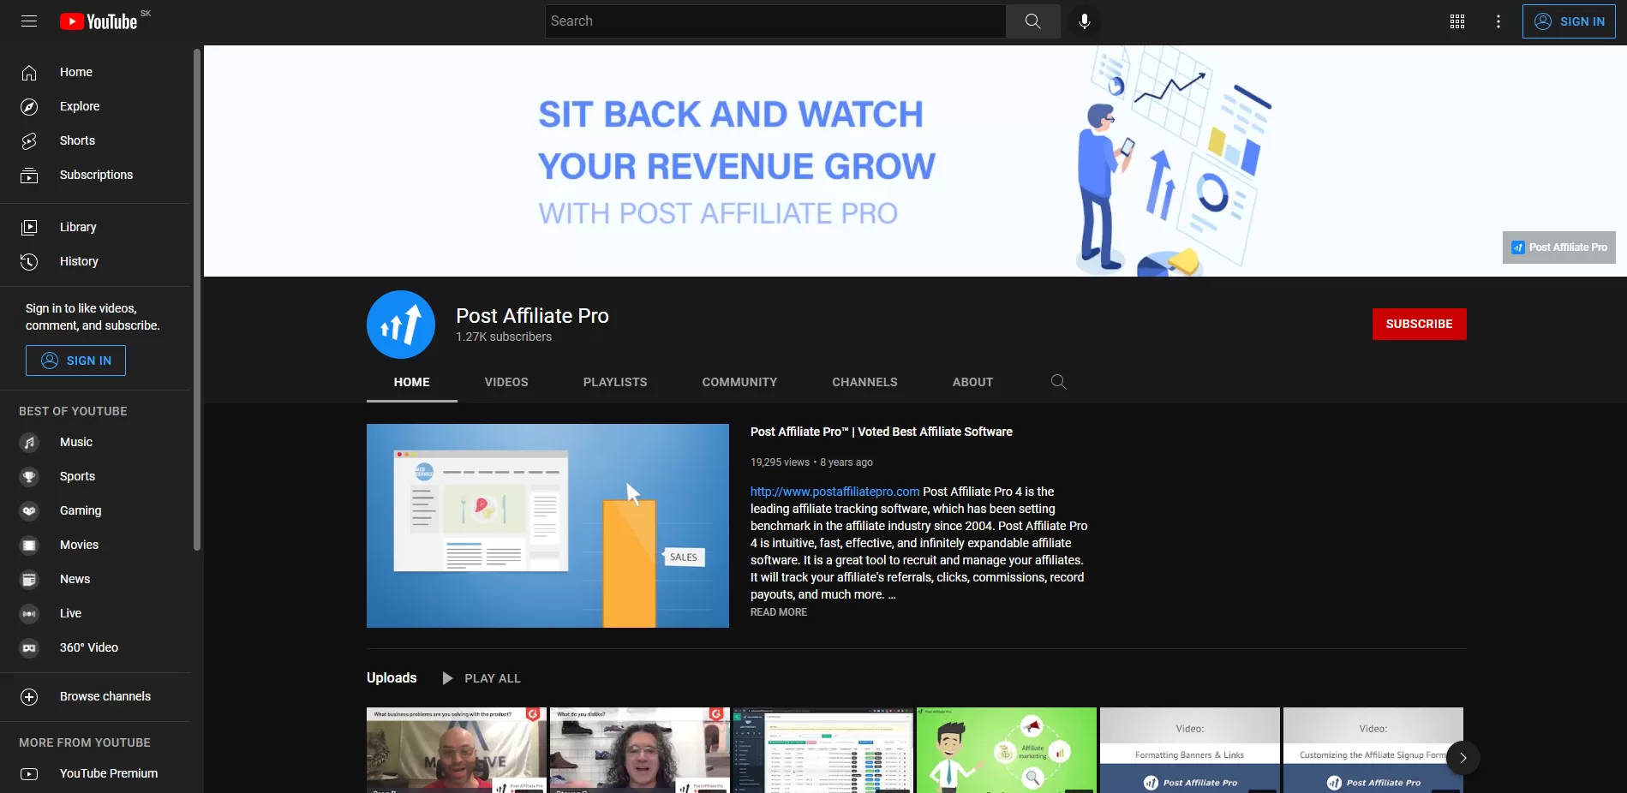Start a voice search with the microphone

click(1084, 21)
